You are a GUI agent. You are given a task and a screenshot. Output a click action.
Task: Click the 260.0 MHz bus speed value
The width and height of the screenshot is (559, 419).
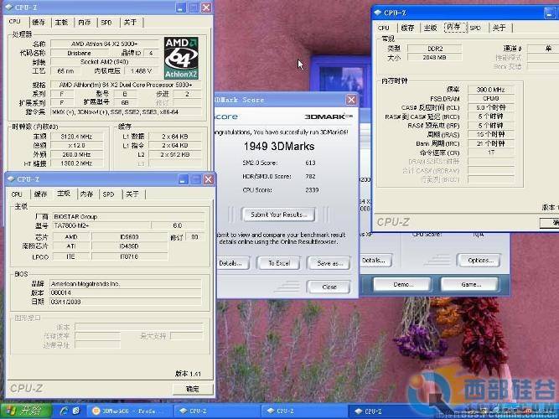click(x=76, y=154)
